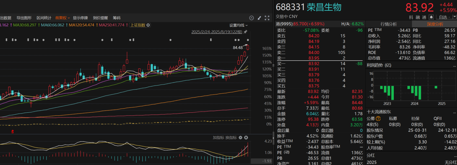457x165 pixels.
Task: Click the 加指标 add indicator link
Action: pyautogui.click(x=218, y=137)
